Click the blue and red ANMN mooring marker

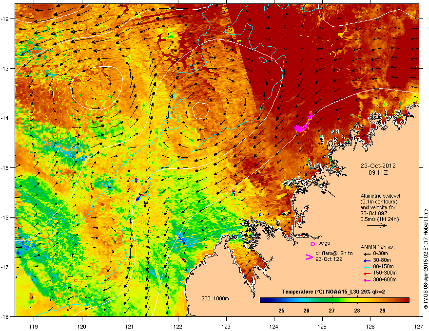140,197
